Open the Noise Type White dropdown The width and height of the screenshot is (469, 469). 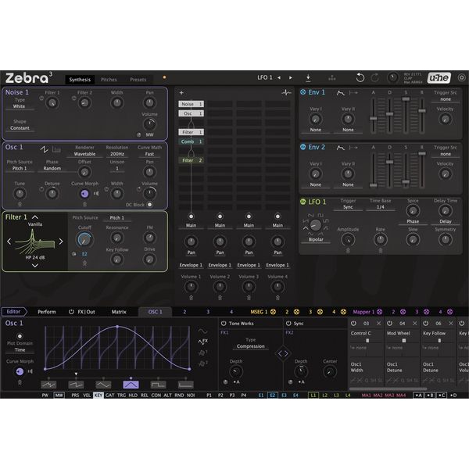20,106
